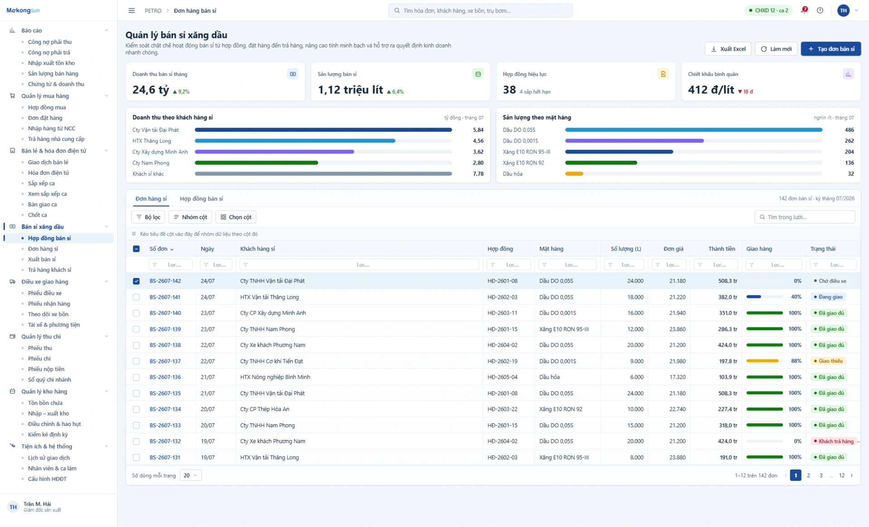Screen dimensions: 869x527
Task: Tick the checkbox for order BS-2607-134
Action: point(136,409)
